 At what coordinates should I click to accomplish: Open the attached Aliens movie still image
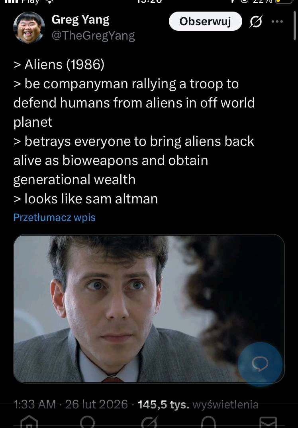pyautogui.click(x=149, y=309)
